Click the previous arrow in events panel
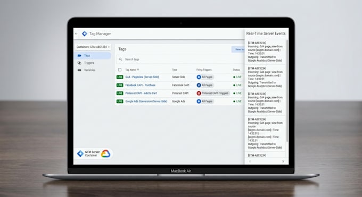 (x=250, y=161)
